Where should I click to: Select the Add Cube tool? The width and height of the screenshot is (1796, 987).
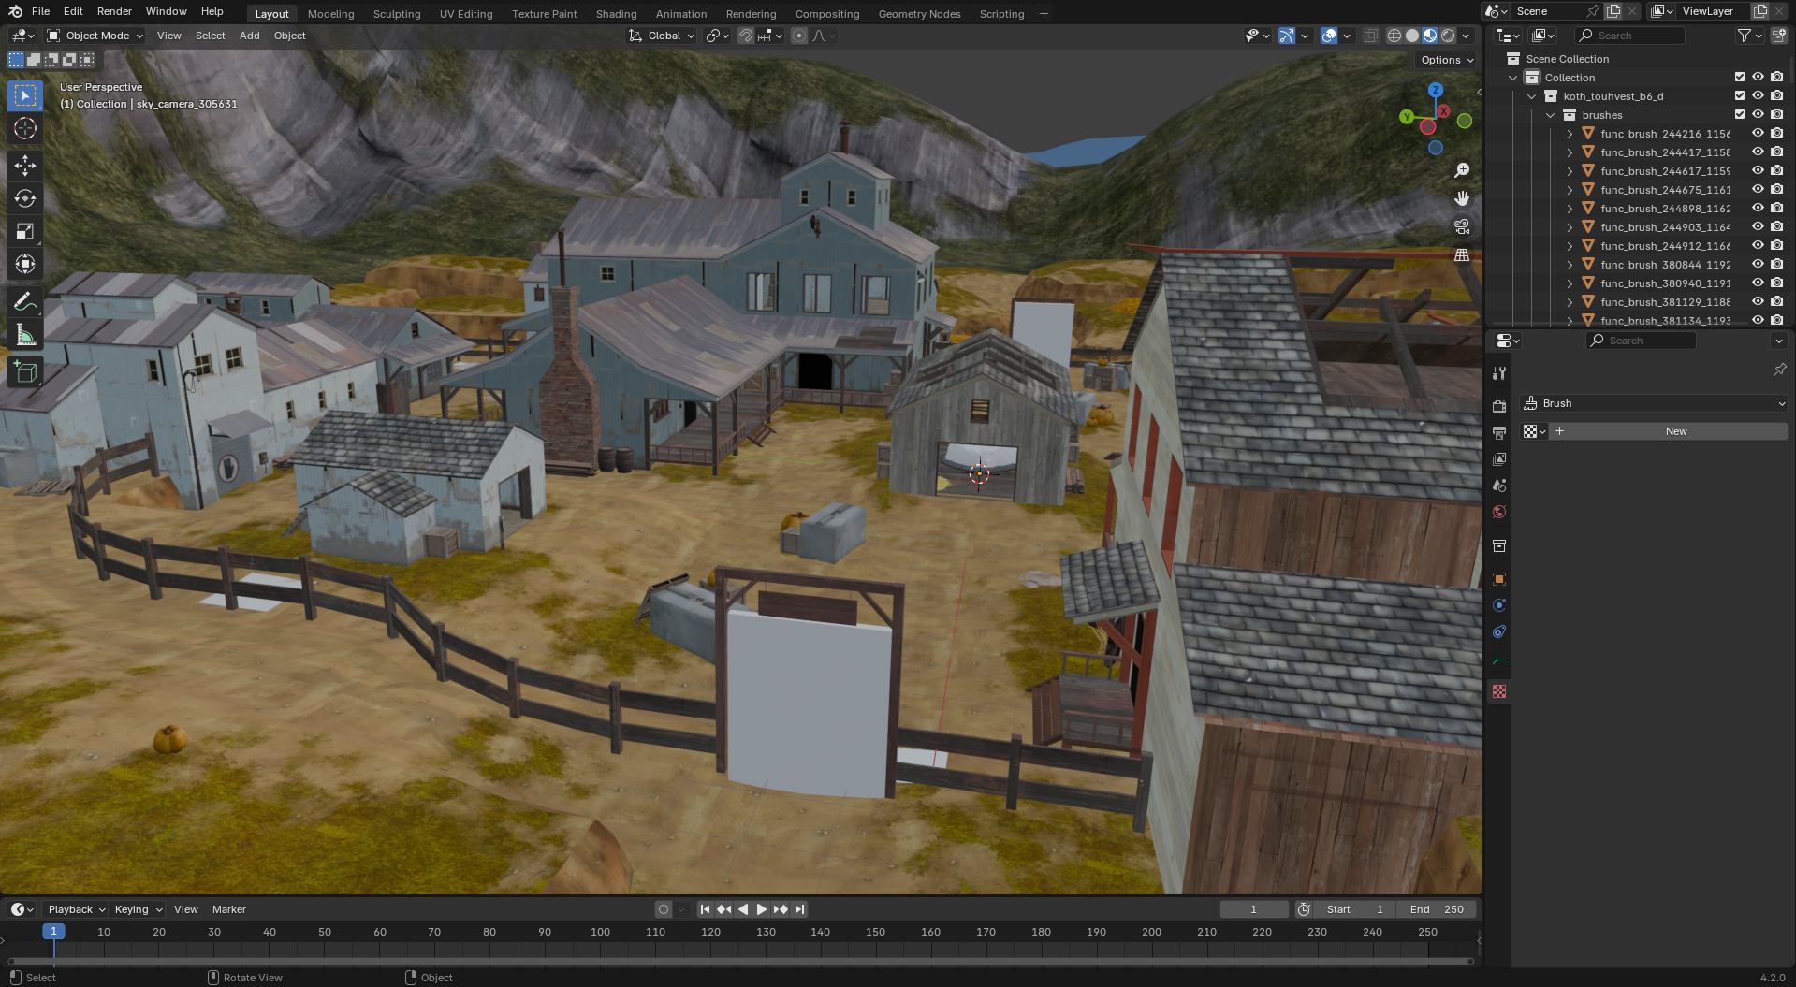coord(25,372)
